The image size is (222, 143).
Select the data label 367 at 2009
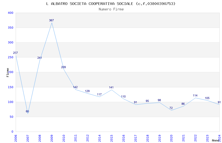pos(51,20)
